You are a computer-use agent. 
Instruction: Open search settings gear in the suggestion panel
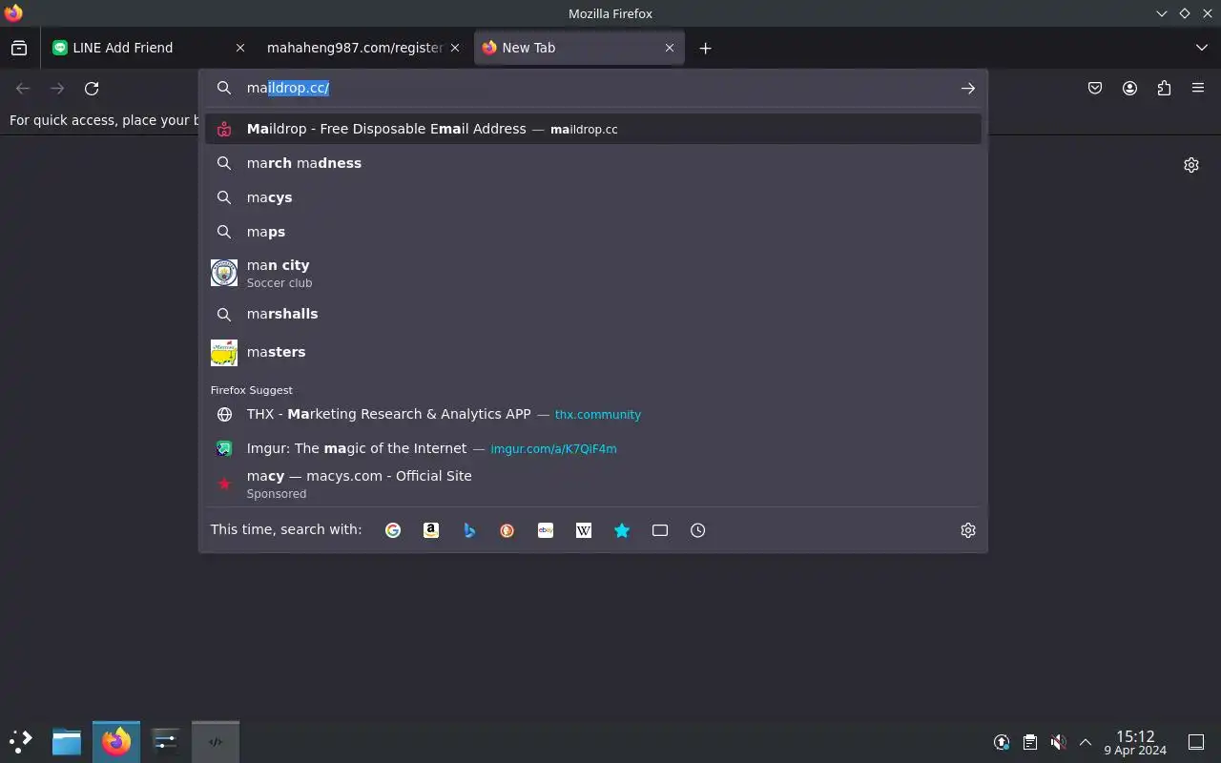click(968, 530)
